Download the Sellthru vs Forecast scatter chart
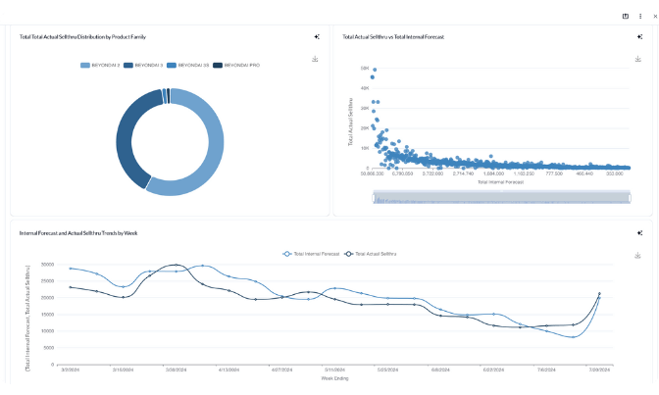This screenshot has width=659, height=395. click(638, 59)
